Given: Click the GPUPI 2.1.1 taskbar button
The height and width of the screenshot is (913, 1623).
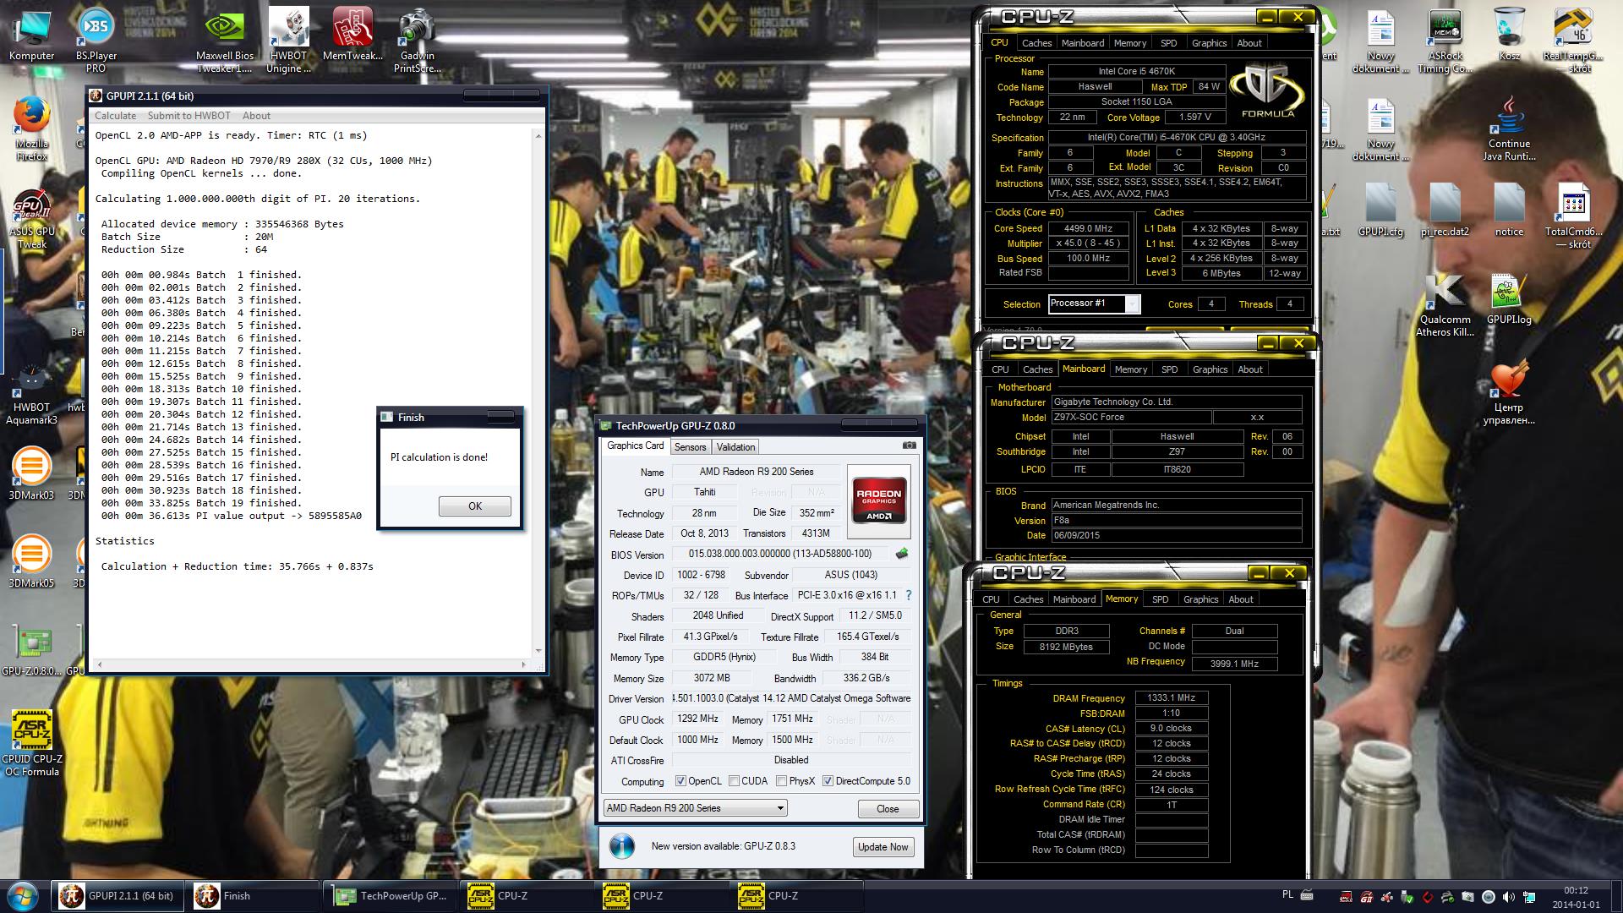Looking at the screenshot, I should tap(117, 896).
